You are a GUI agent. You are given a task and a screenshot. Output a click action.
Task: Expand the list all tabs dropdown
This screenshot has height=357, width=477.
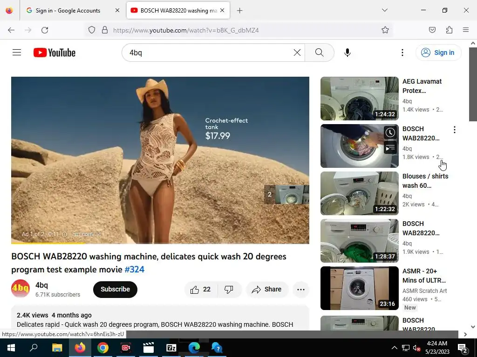coord(384,10)
